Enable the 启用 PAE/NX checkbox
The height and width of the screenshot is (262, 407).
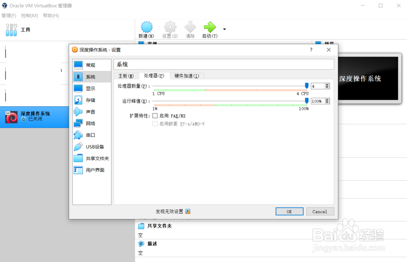pos(155,116)
